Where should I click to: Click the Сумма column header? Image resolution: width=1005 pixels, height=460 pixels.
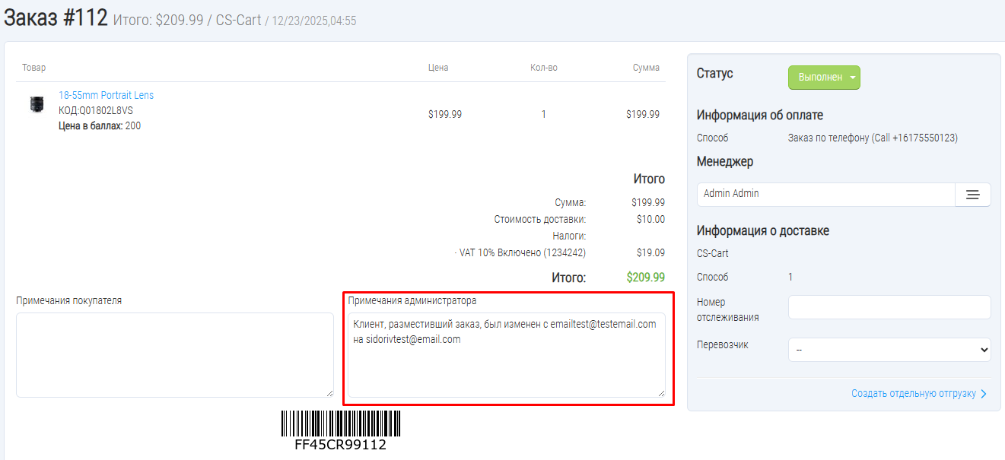(646, 68)
